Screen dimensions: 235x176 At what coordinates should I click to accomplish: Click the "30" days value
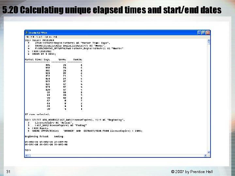click(48, 109)
